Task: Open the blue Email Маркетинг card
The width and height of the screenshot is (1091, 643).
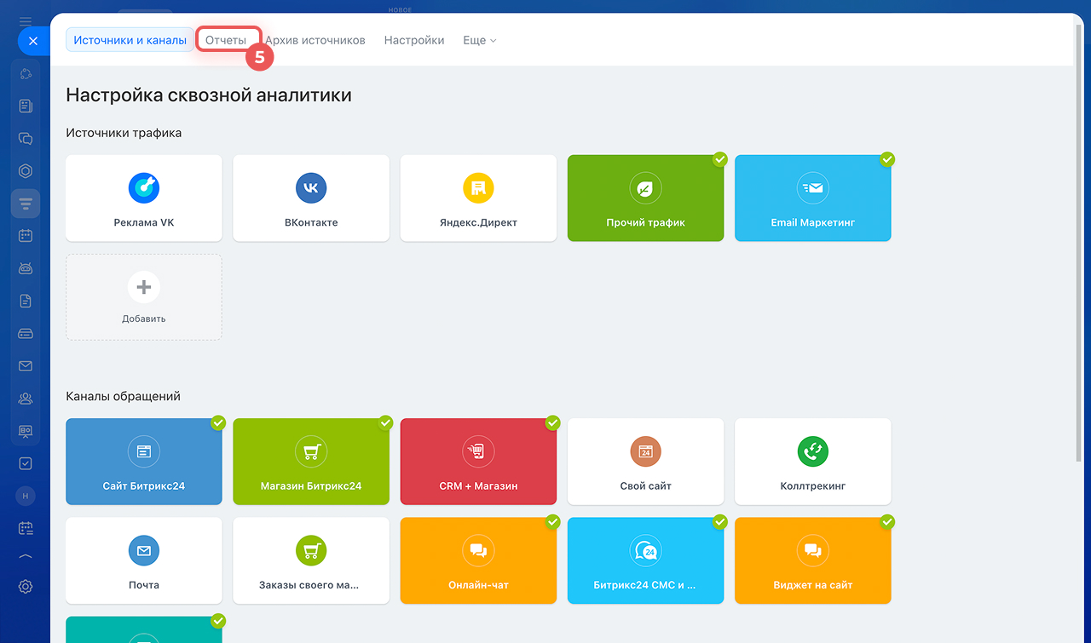Action: coord(812,198)
